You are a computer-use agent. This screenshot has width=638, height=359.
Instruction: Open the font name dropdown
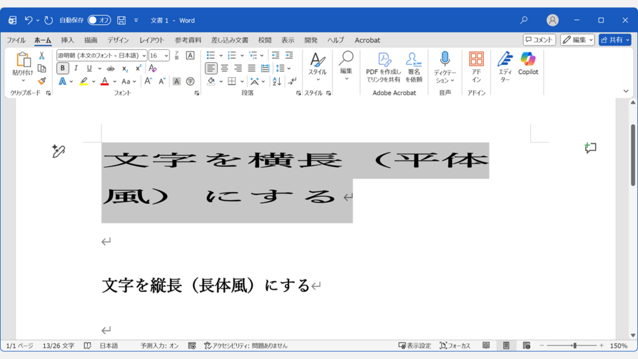pos(144,55)
